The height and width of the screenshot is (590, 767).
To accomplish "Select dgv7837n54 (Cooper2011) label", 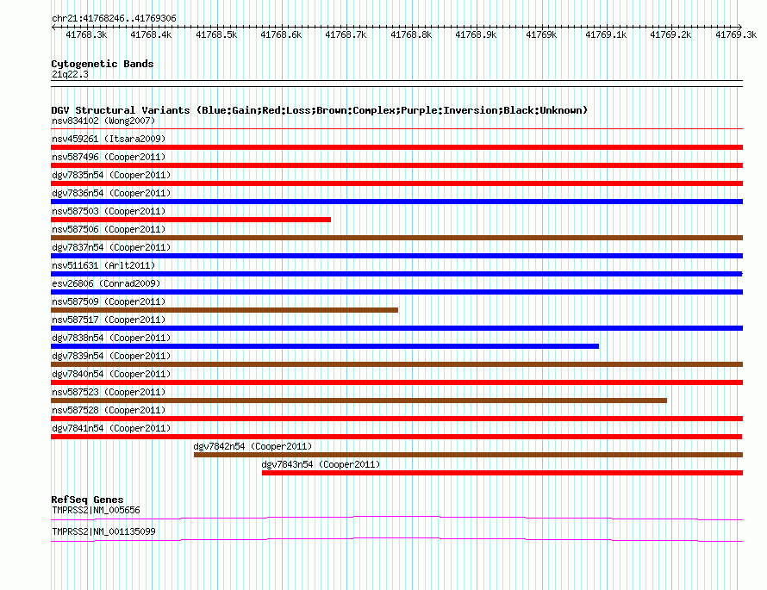I will click(x=111, y=247).
